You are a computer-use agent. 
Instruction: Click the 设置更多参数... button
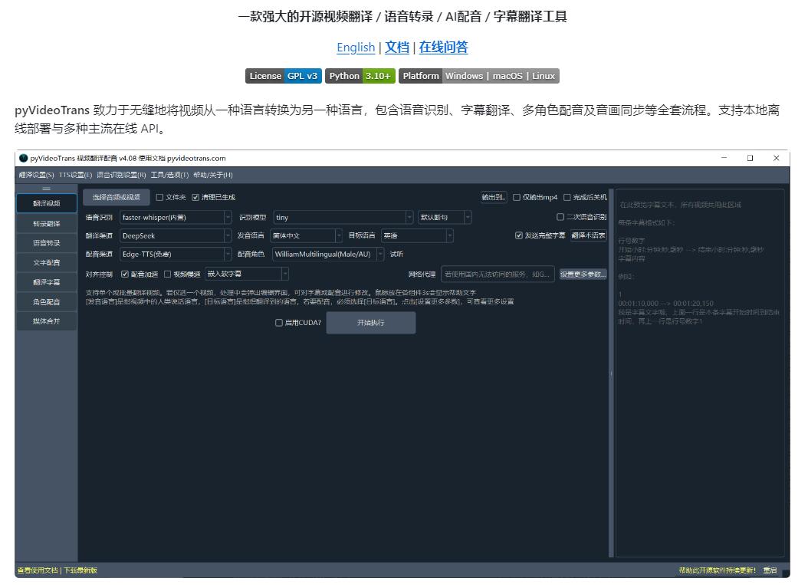(583, 274)
